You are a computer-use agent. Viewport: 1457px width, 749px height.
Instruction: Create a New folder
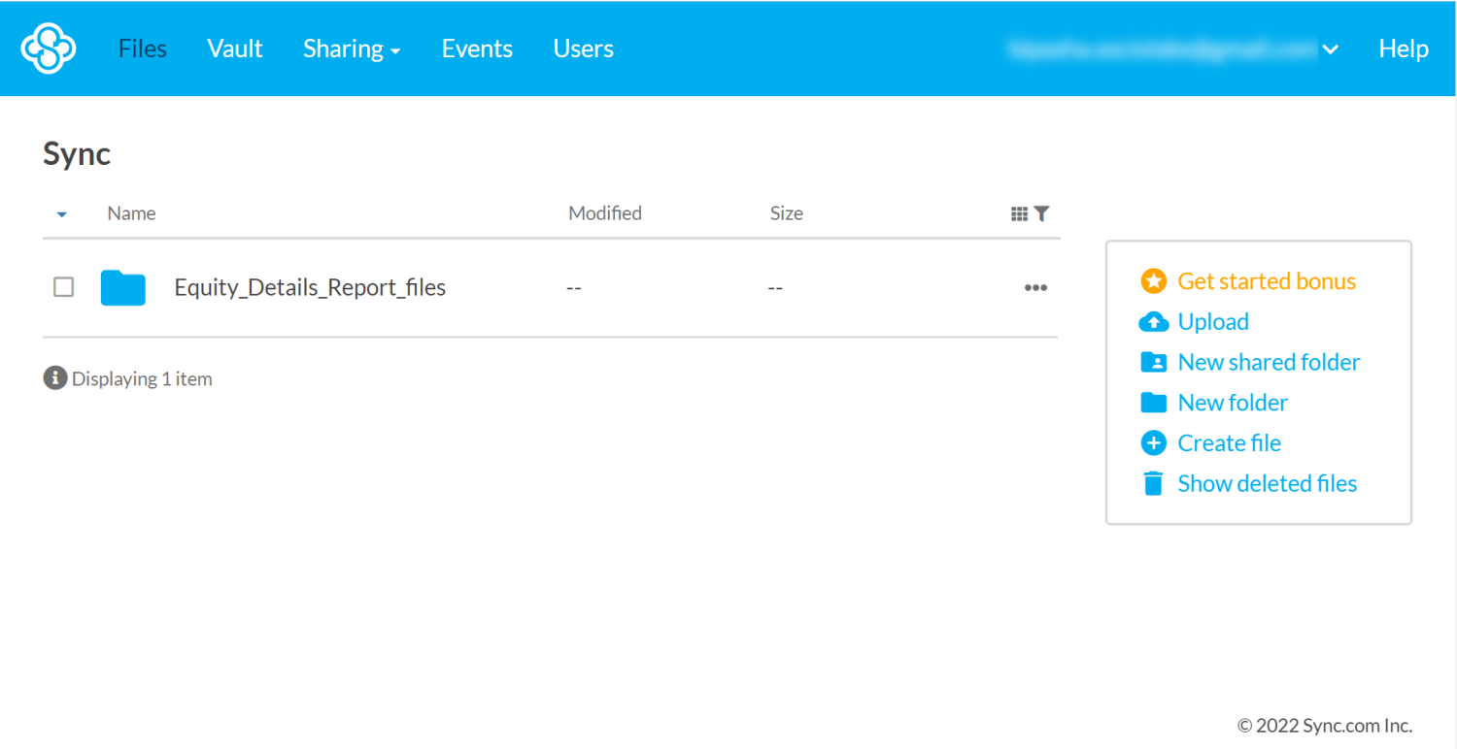coord(1233,403)
